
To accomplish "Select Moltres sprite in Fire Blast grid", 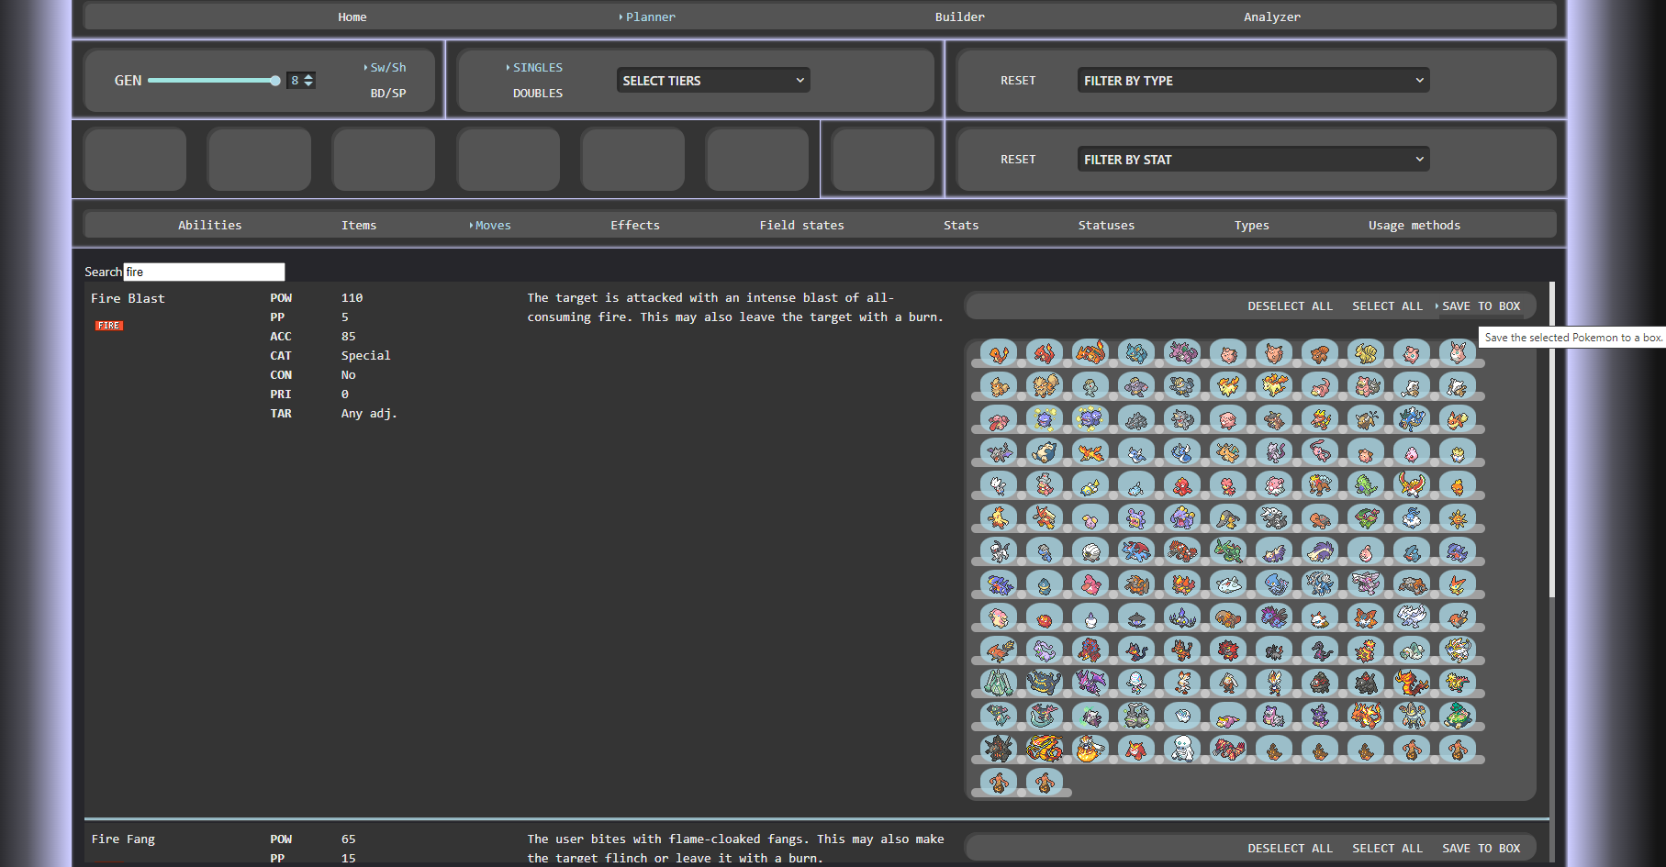I will (x=1090, y=451).
